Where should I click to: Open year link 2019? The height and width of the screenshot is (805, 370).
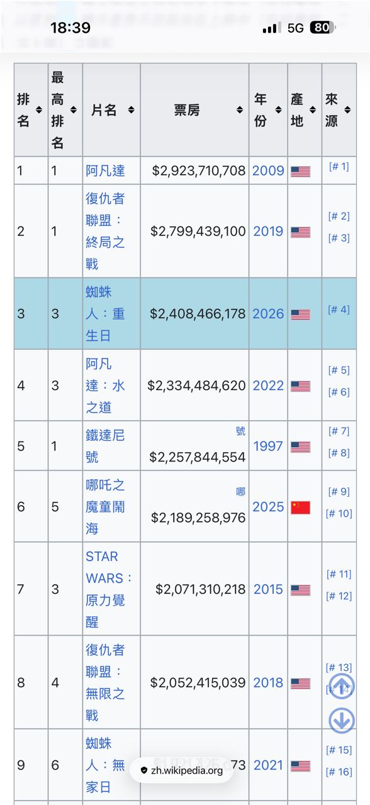coord(268,231)
